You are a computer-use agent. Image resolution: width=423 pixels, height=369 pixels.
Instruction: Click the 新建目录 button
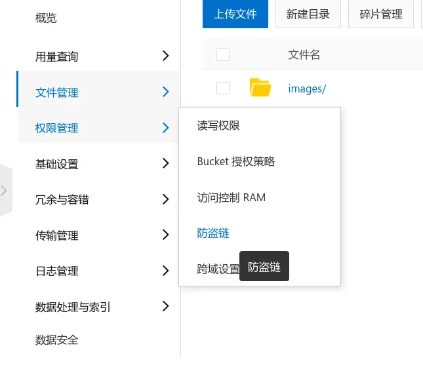click(x=308, y=14)
